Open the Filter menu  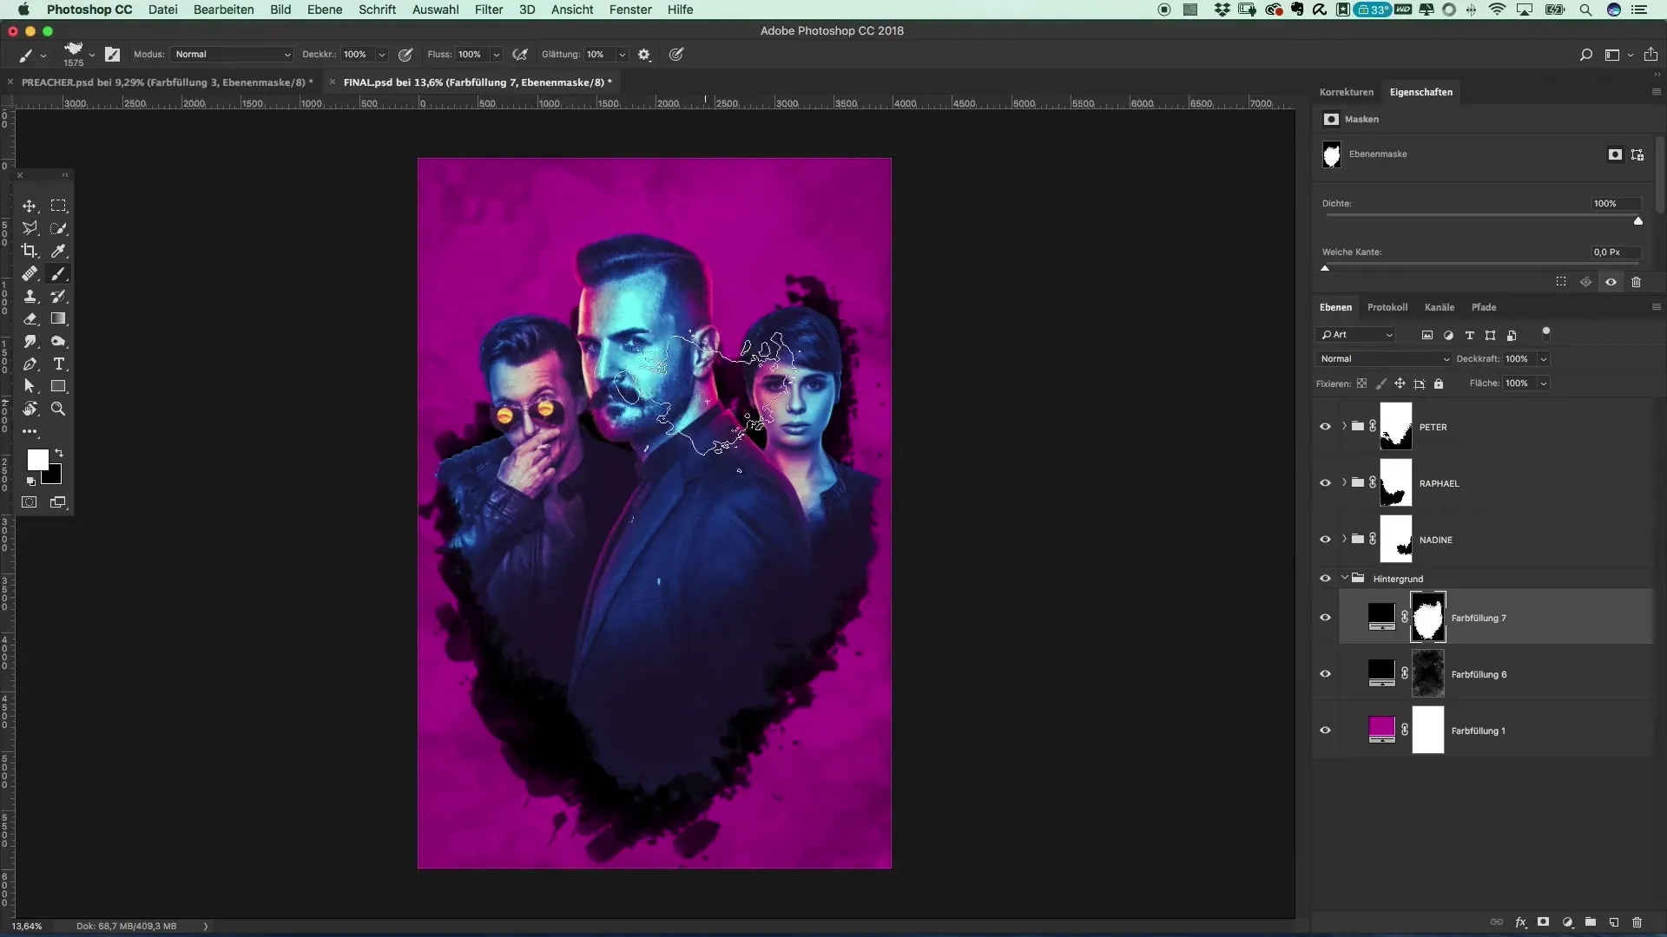489,10
